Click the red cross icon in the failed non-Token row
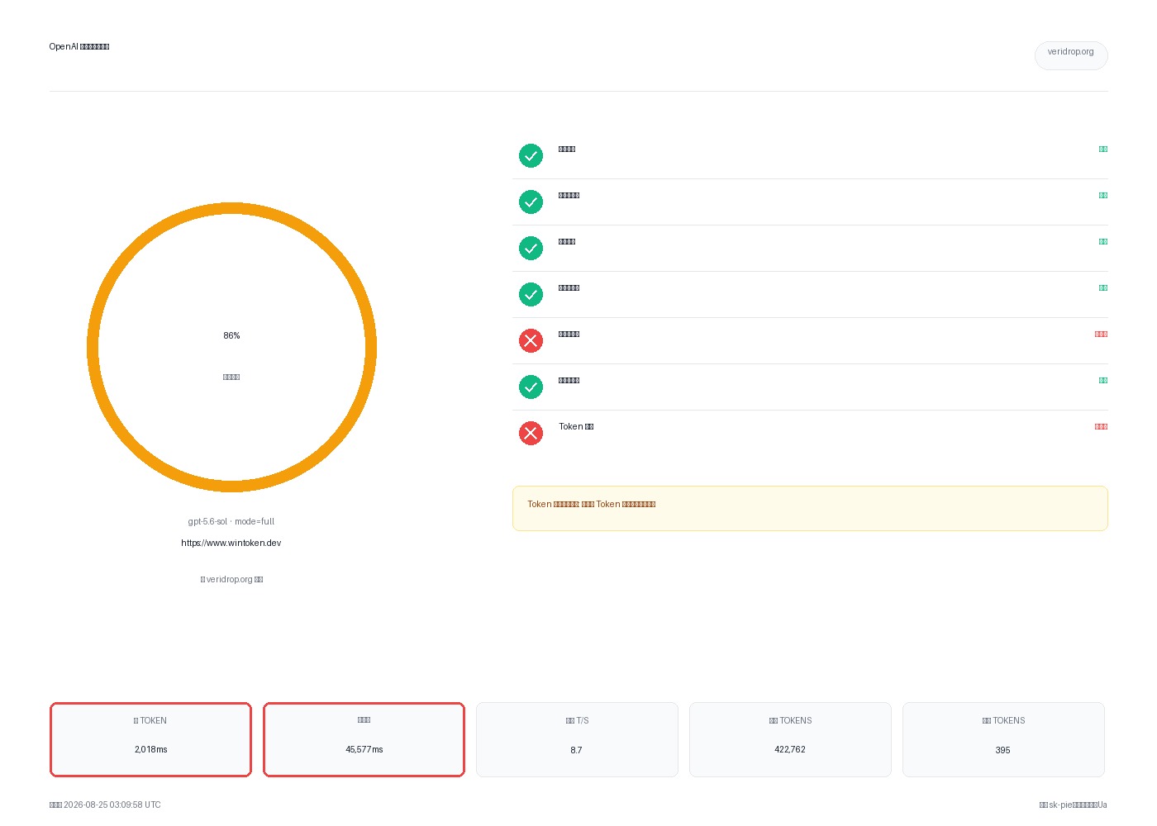The width and height of the screenshot is (1157, 826). click(x=531, y=340)
